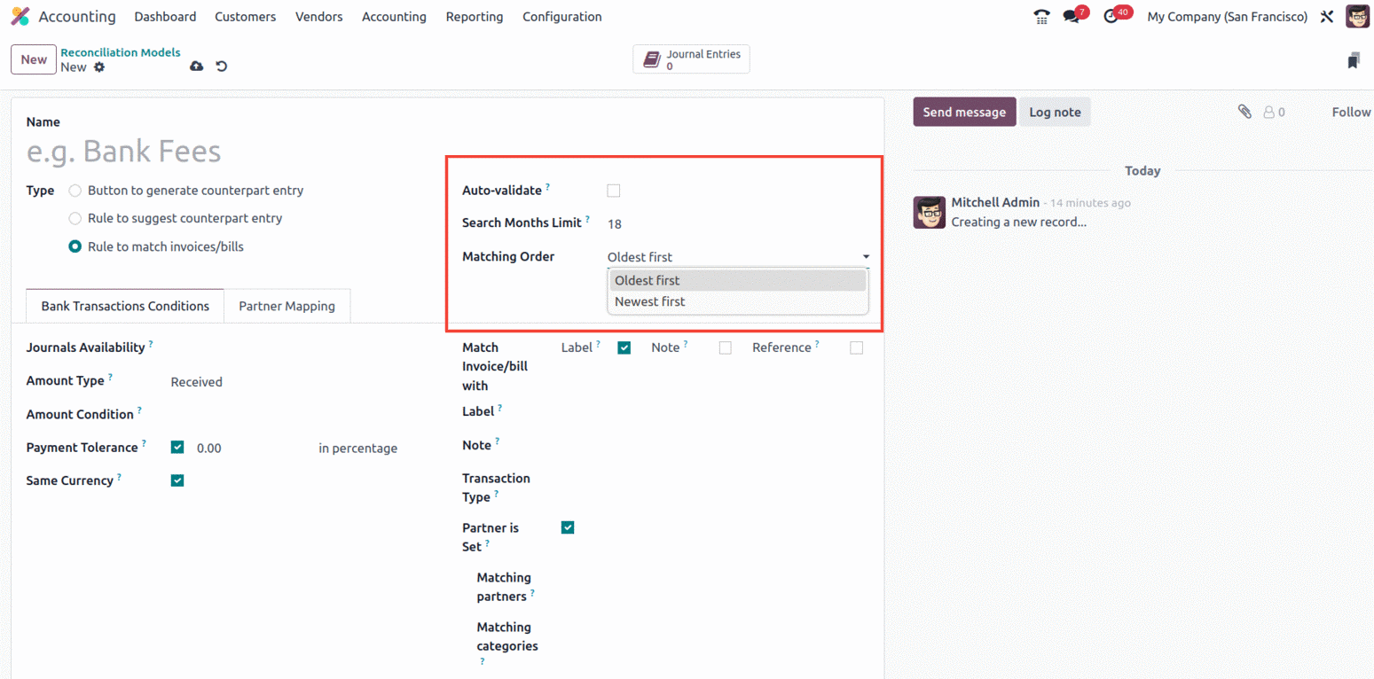Open the gear actions menu icon
This screenshot has width=1374, height=679.
[x=99, y=67]
